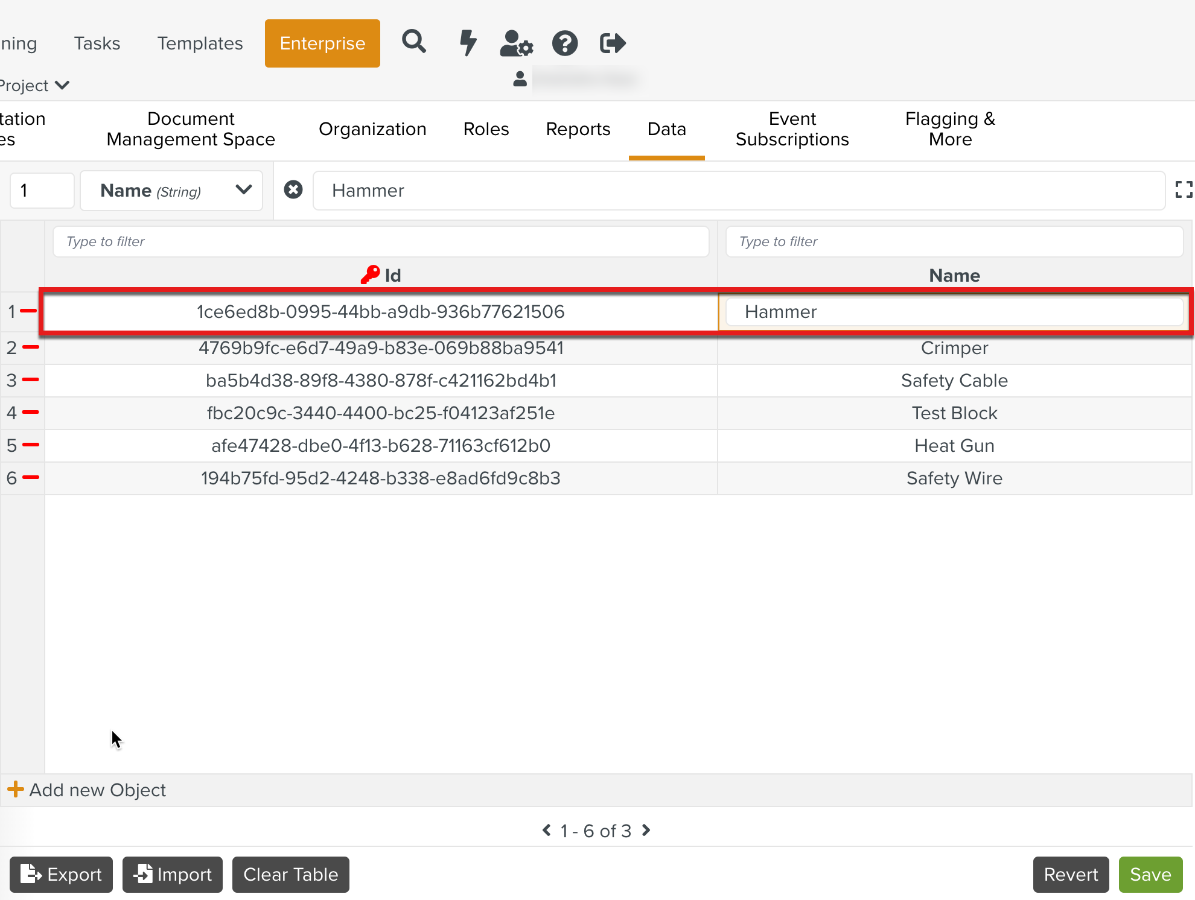Click the logout arrow icon
The image size is (1195, 900).
613,43
